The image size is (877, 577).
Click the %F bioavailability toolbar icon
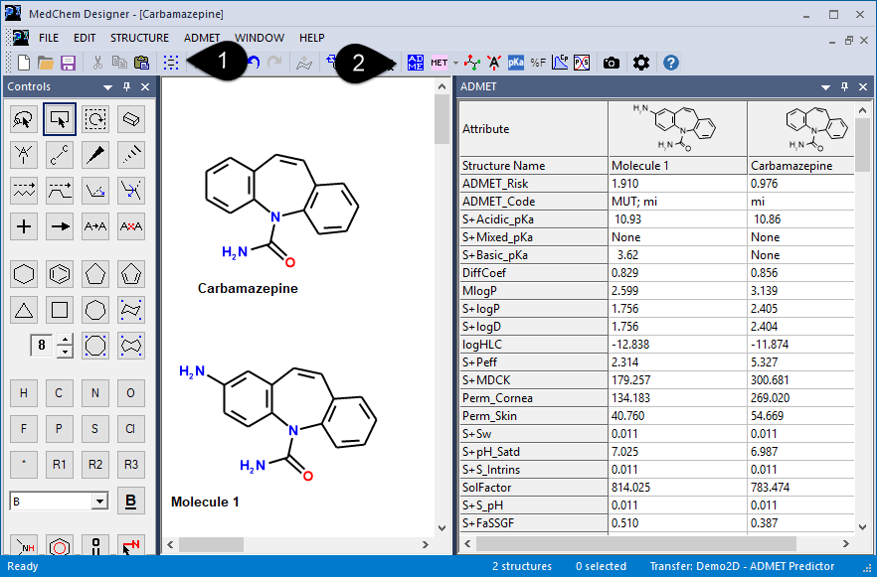click(538, 63)
